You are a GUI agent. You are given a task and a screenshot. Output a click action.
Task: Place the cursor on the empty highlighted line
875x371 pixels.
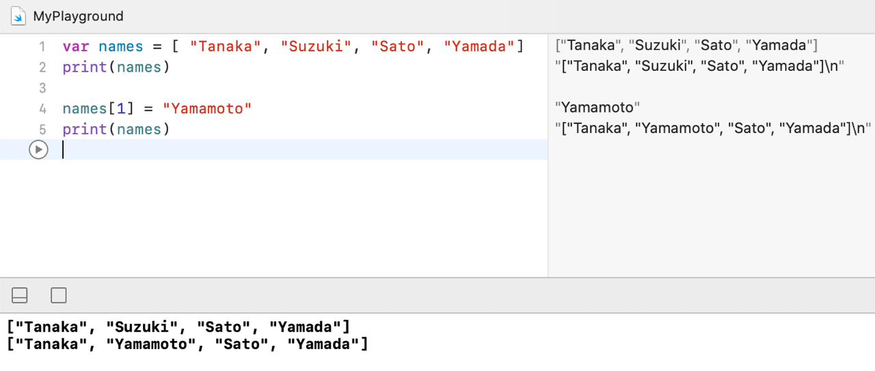(273, 149)
